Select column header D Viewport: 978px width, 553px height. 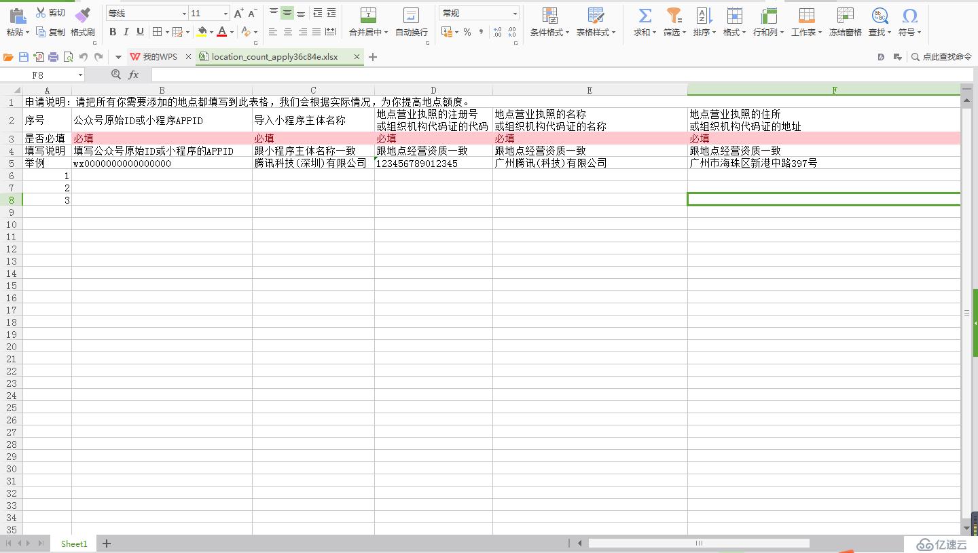pyautogui.click(x=433, y=90)
